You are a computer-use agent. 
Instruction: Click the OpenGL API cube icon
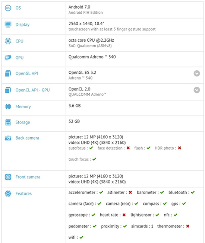8,73
